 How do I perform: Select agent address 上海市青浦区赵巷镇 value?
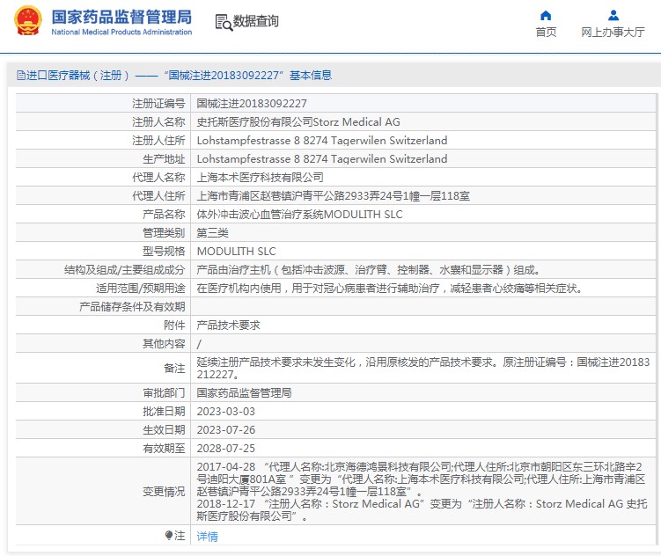333,196
